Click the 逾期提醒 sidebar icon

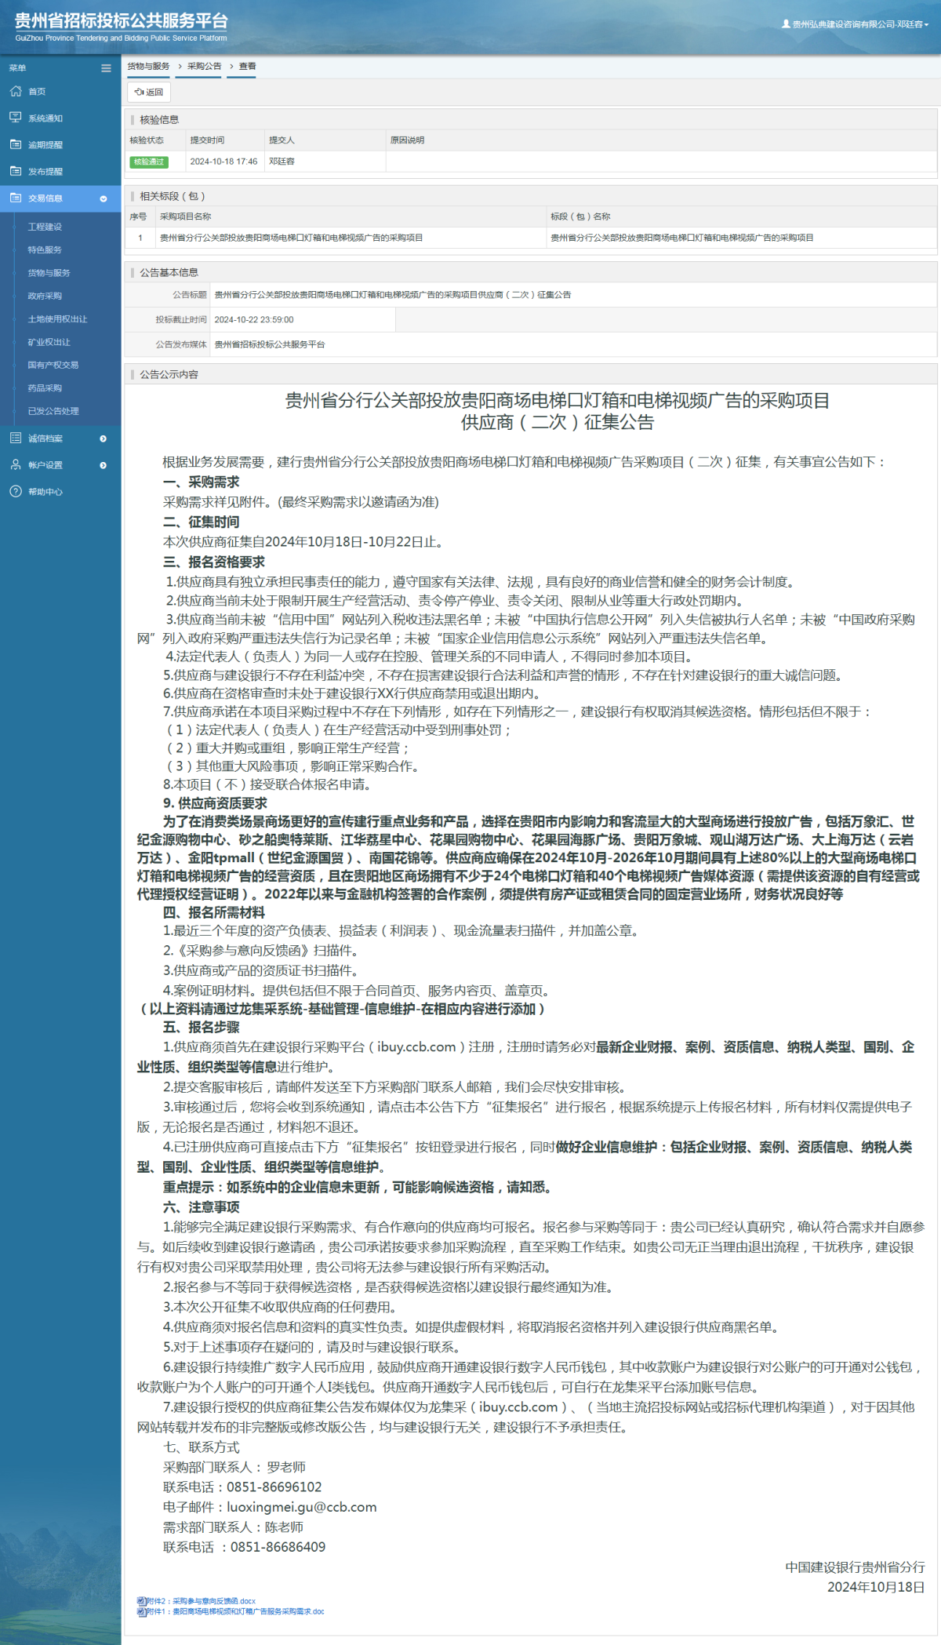click(16, 144)
